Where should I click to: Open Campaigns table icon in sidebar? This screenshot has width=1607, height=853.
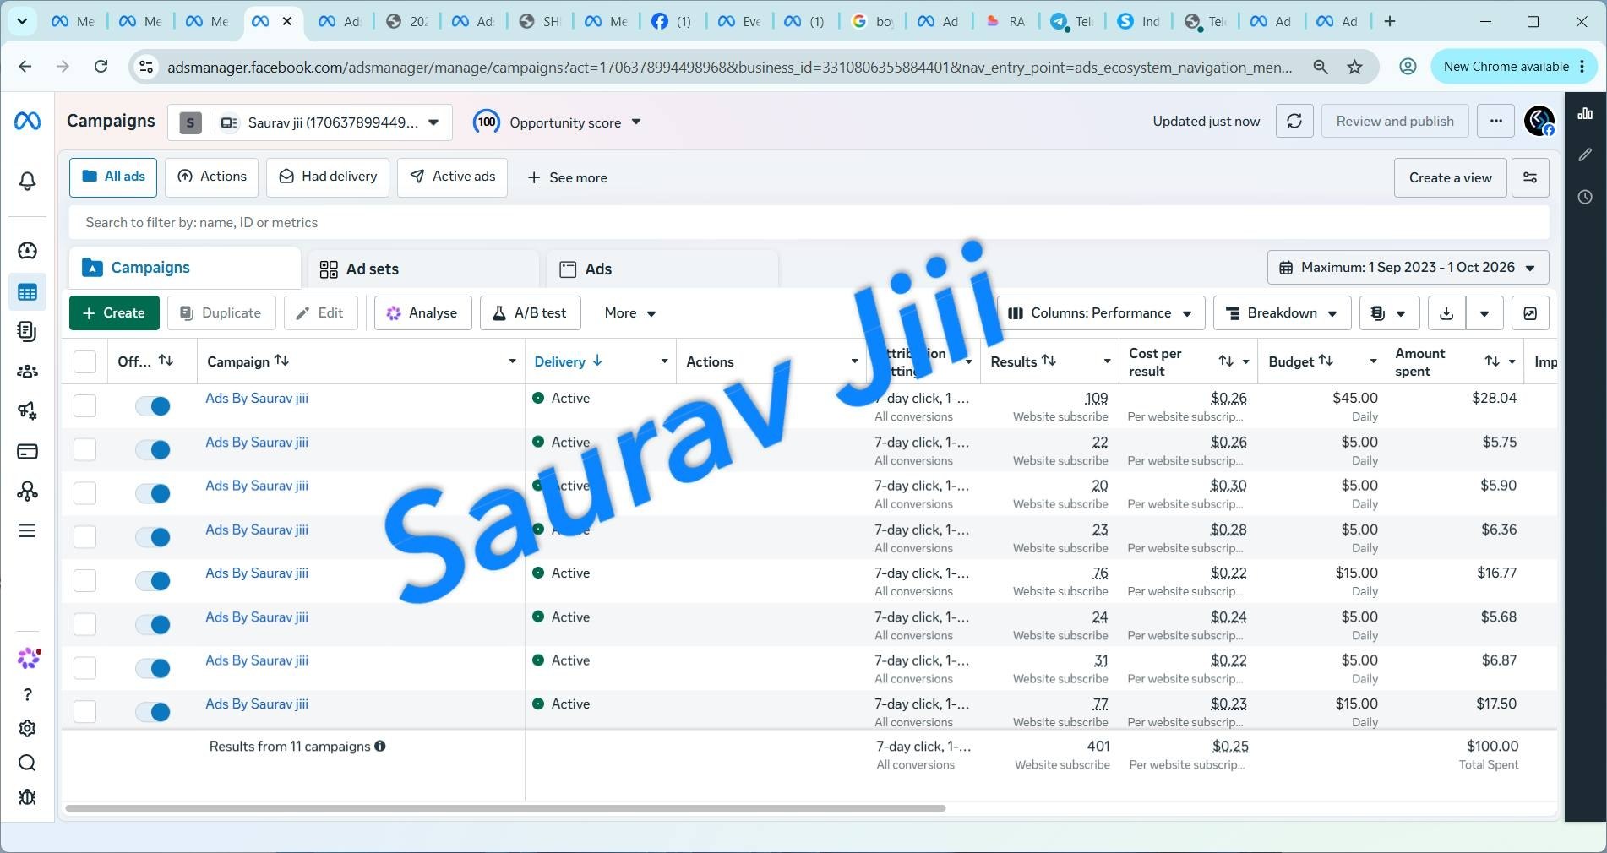(27, 292)
